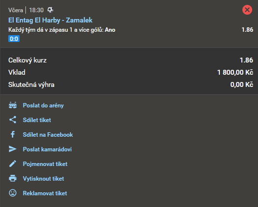Click the soccer ball sport icon
258x207 pixels.
50,10
